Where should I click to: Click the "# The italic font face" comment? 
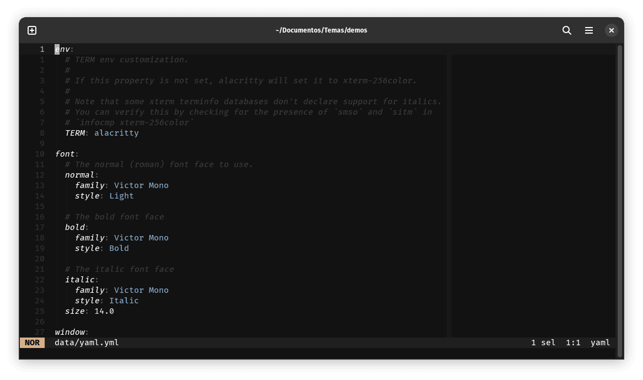(x=119, y=269)
